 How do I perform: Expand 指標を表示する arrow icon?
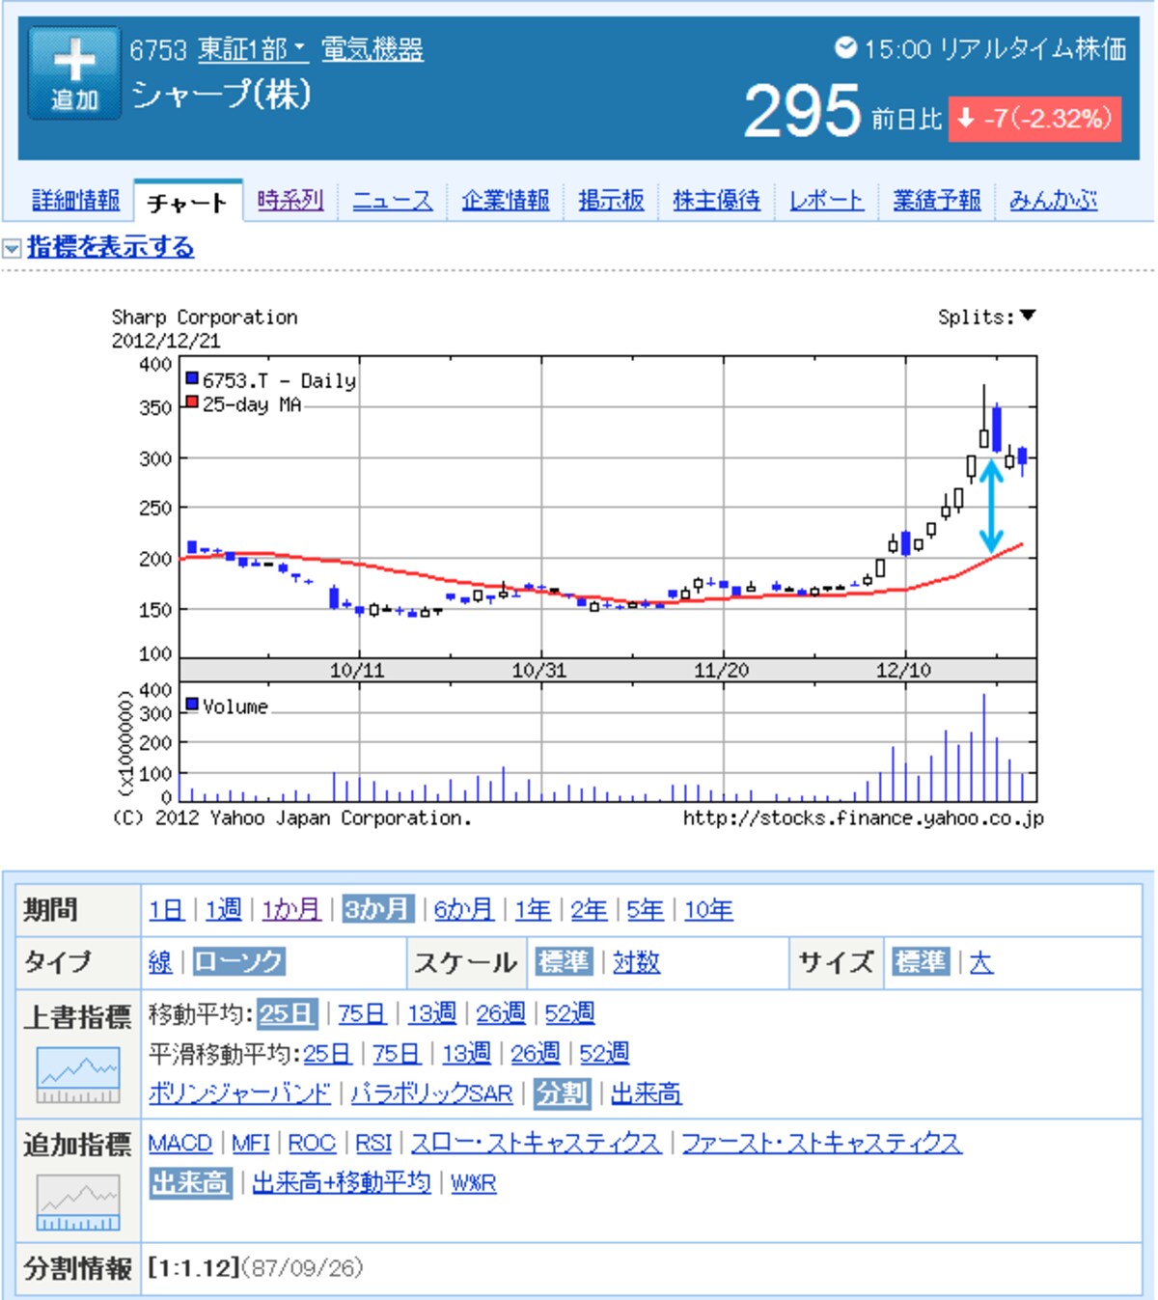tap(12, 249)
